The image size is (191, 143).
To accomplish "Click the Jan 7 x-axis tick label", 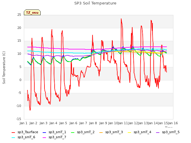I will pos(83,123).
